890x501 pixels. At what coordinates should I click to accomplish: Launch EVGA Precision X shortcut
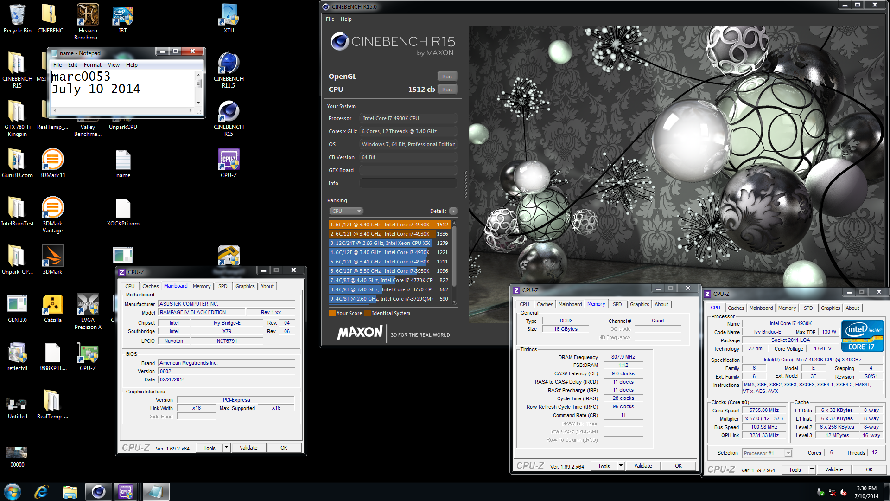tap(88, 311)
